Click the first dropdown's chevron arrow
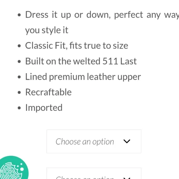Viewport: 179px width, 179px height. [127, 141]
